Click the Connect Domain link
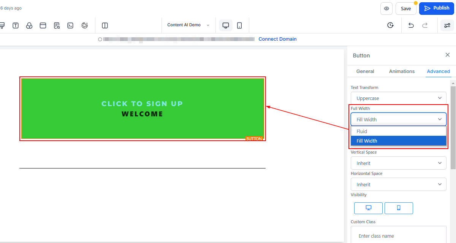This screenshot has width=456, height=243. (x=277, y=39)
